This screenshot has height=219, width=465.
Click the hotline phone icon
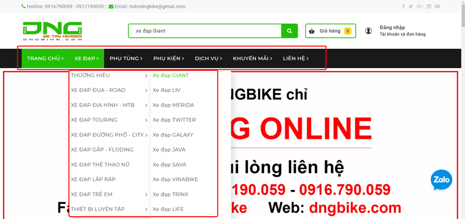[x=23, y=6]
